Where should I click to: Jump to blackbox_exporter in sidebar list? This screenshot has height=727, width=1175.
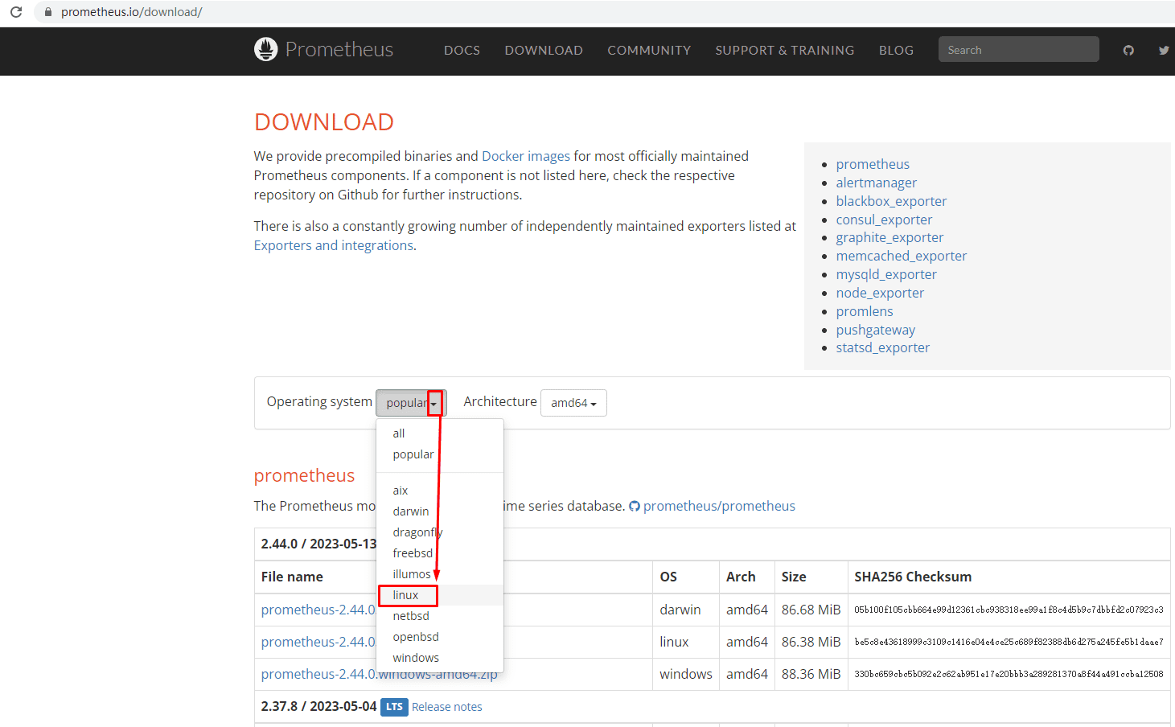point(891,201)
